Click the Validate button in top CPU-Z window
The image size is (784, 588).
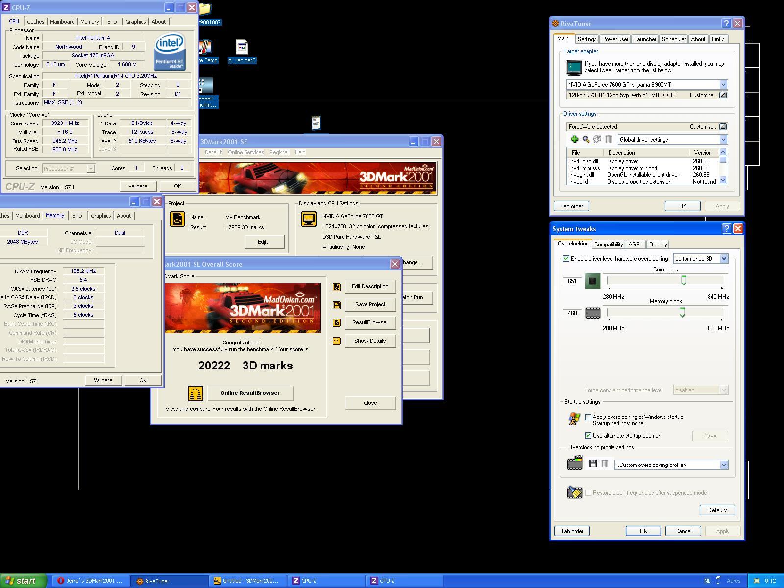coord(138,186)
